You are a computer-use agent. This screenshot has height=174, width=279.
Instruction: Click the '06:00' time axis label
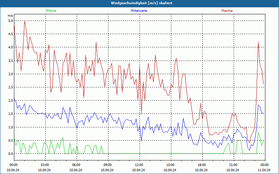(76, 165)
